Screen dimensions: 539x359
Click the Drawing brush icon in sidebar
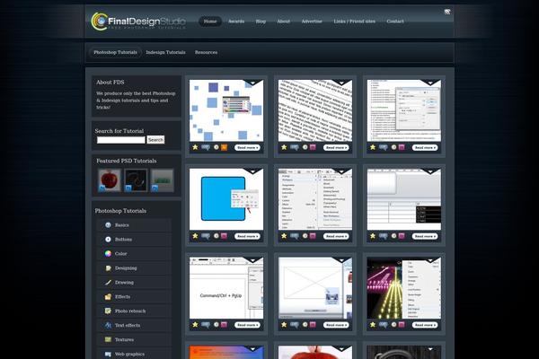coord(108,283)
